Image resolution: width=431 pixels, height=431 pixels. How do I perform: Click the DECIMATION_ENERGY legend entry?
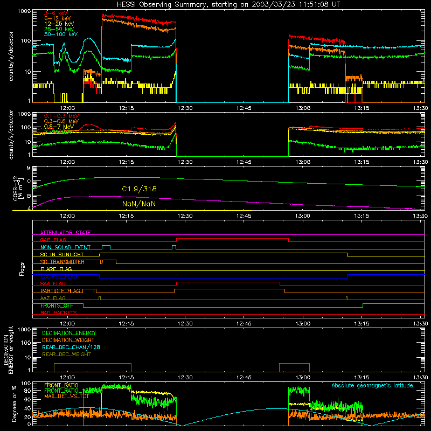pos(69,333)
